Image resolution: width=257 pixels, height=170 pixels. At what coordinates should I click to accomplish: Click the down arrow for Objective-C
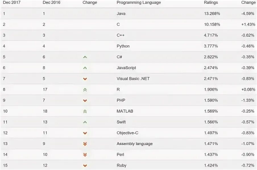click(85, 133)
